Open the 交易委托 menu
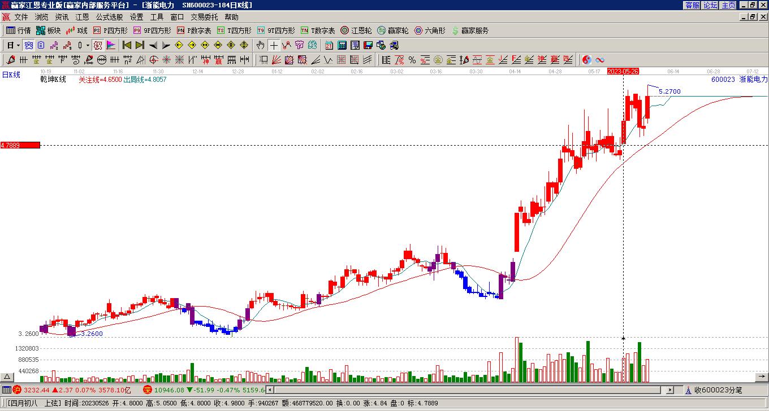769x411 pixels. pyautogui.click(x=204, y=18)
